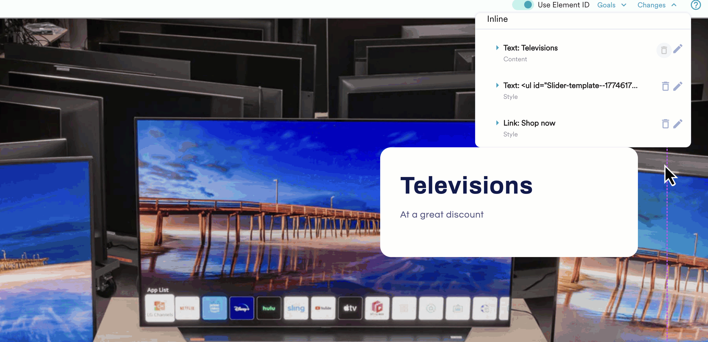Expand the 'Link: Shop now' change entry

click(497, 123)
